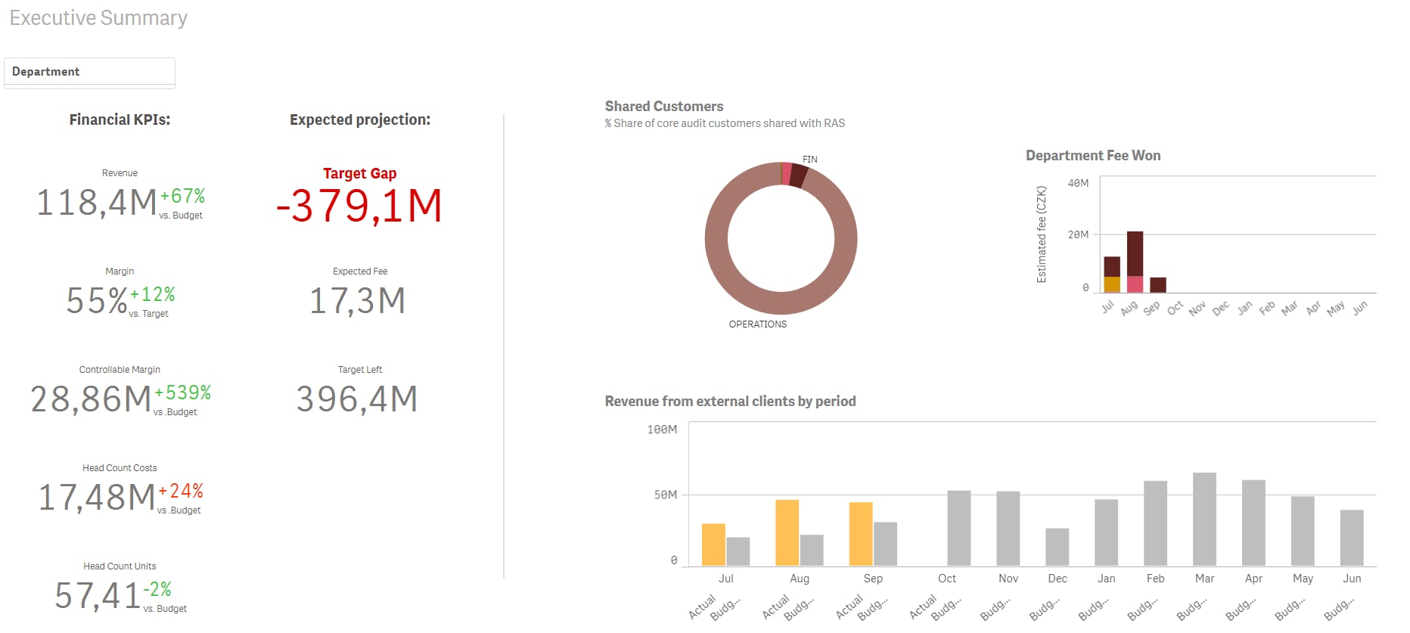The image size is (1410, 633).
Task: Click the Revenue KPI value 118,4M
Action: 97,203
